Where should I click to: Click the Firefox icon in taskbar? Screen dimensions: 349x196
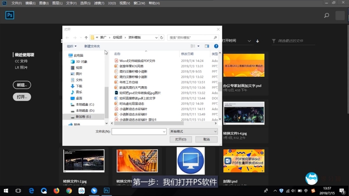click(57, 191)
